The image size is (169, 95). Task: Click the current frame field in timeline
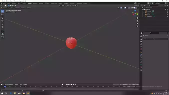pyautogui.click(x=116, y=84)
